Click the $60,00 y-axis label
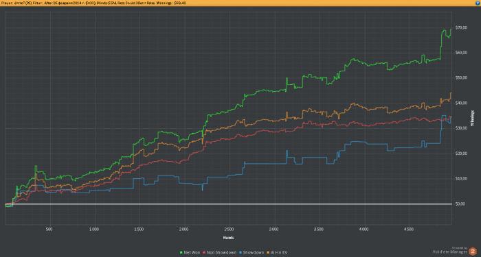 461,53
